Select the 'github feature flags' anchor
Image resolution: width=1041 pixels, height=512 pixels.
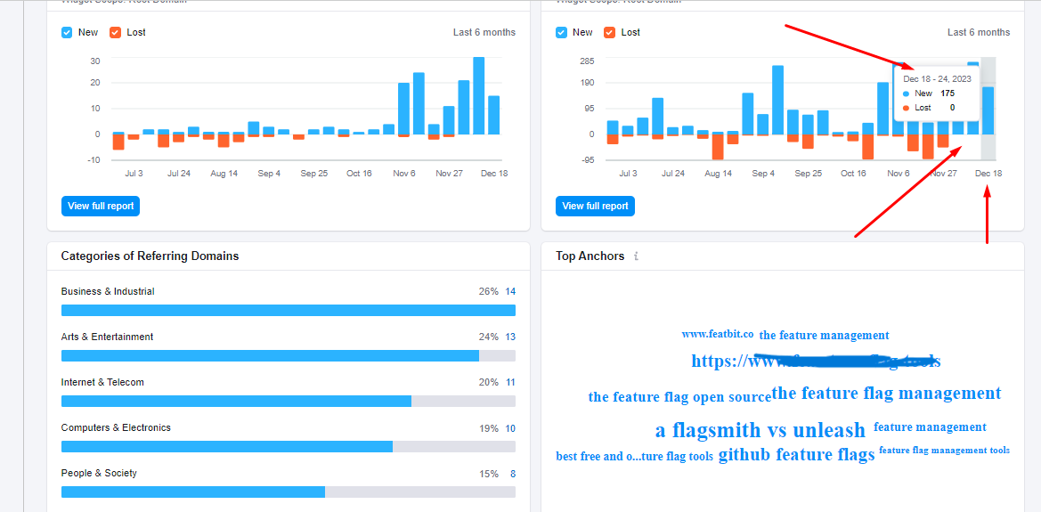[796, 455]
